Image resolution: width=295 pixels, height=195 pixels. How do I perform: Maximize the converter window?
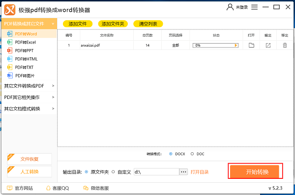pos(276,7)
